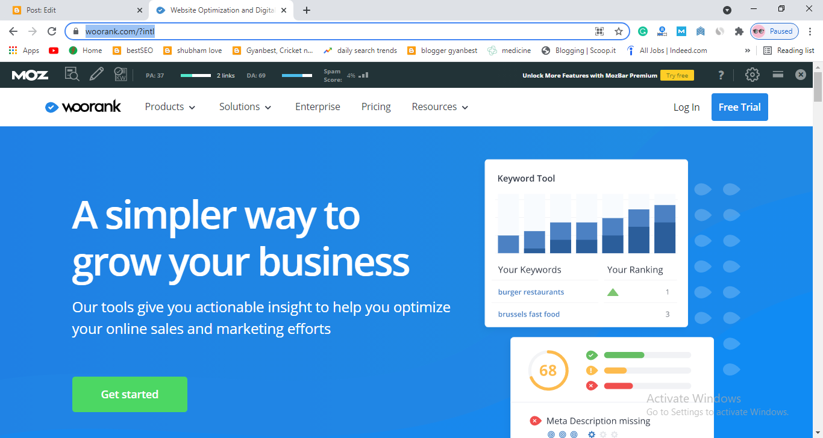Click the page vertical scrollbar thumb

click(818, 86)
